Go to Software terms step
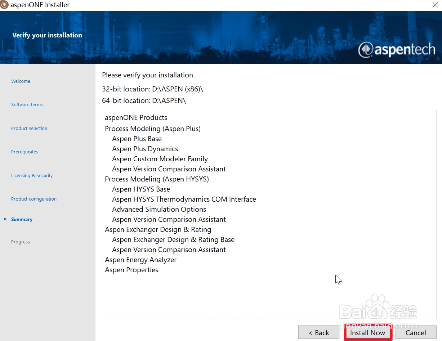This screenshot has width=442, height=341. point(27,105)
